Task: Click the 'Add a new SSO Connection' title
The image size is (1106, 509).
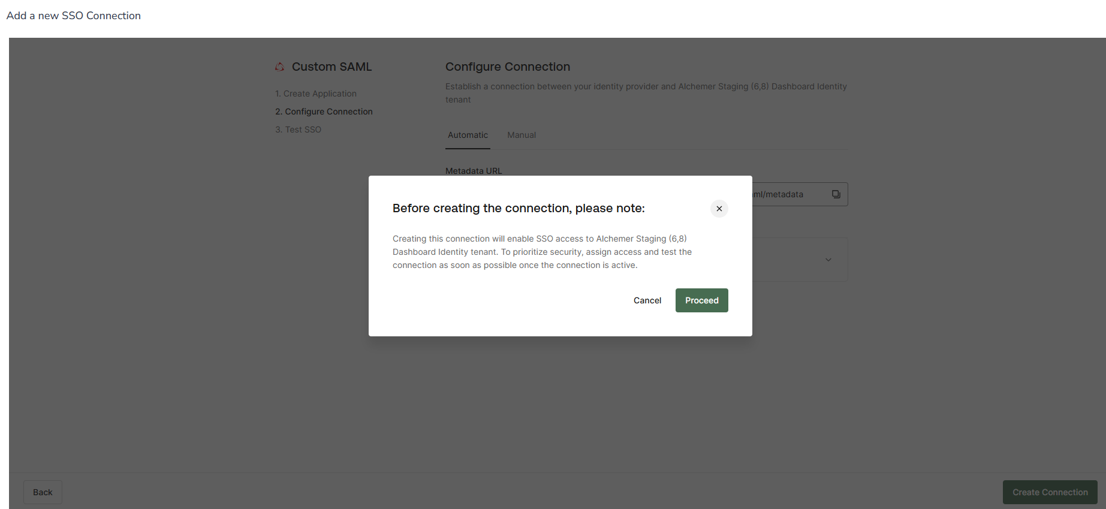Action: [x=74, y=16]
